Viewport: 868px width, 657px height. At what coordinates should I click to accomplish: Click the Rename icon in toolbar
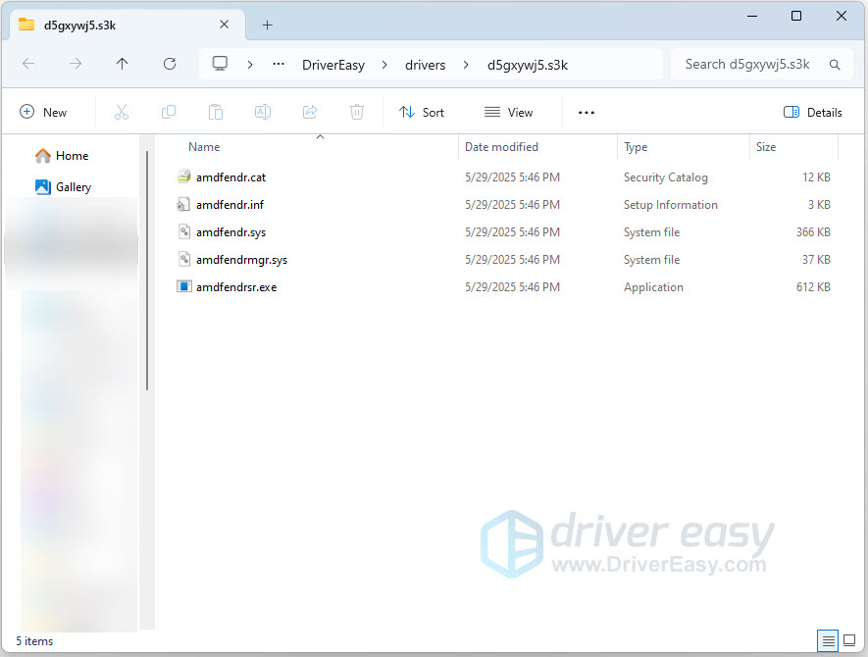pyautogui.click(x=263, y=113)
